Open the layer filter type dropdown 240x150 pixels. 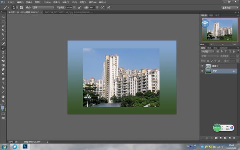click(207, 52)
